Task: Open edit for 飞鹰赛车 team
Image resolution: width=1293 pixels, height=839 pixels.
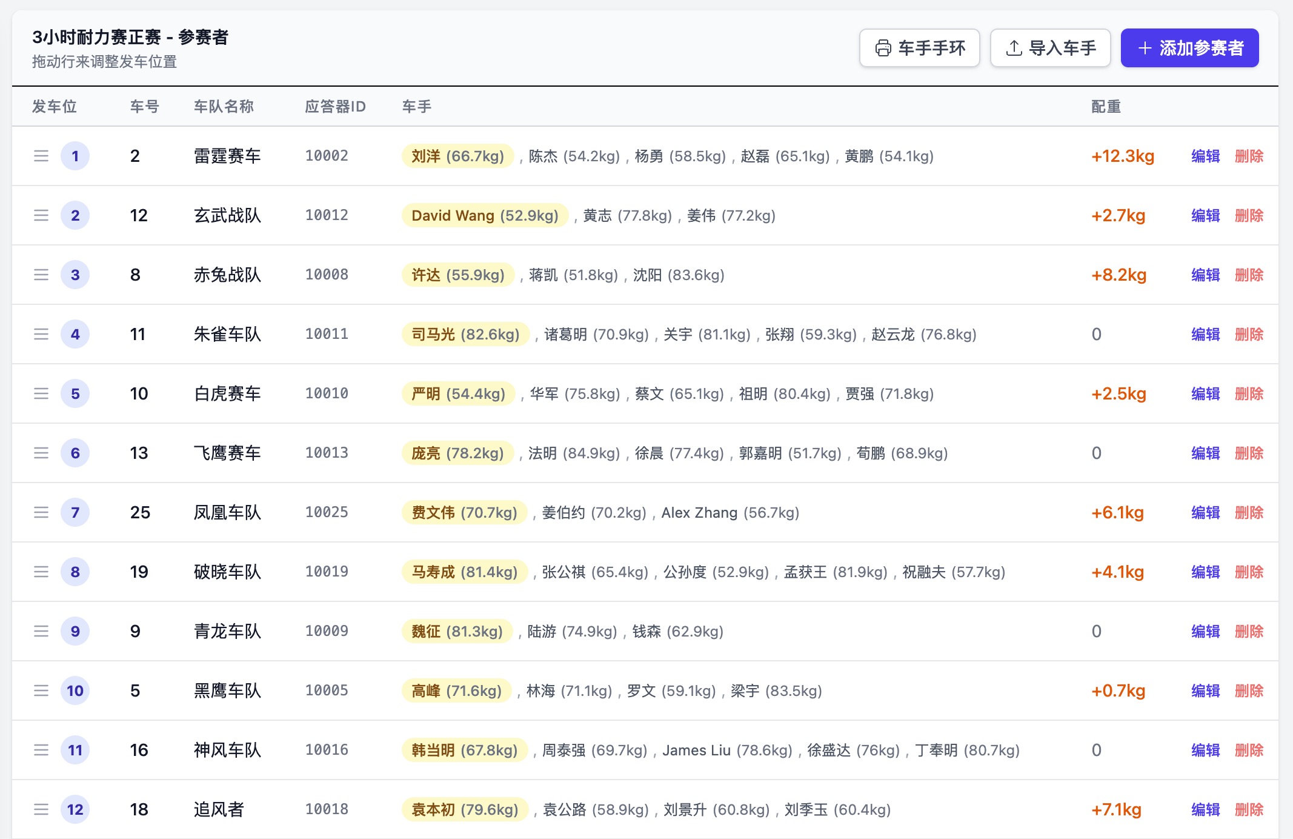Action: 1205,453
